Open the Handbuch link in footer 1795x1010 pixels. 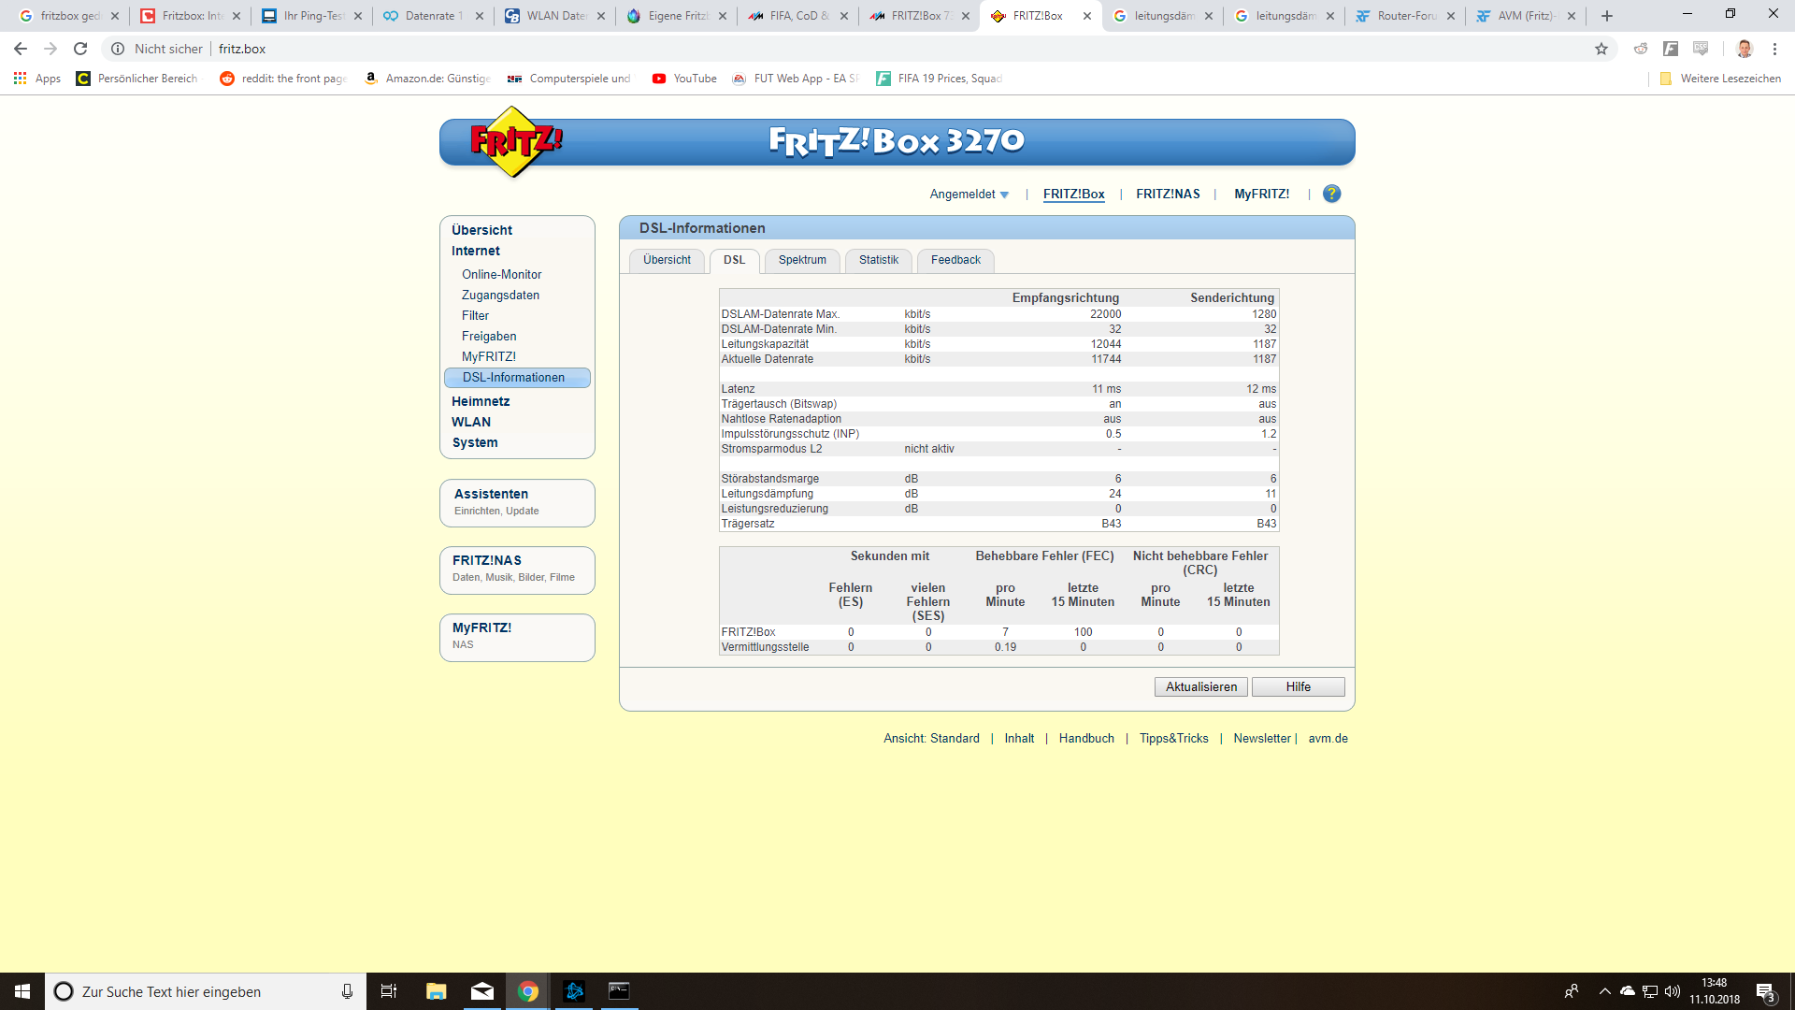tap(1086, 739)
